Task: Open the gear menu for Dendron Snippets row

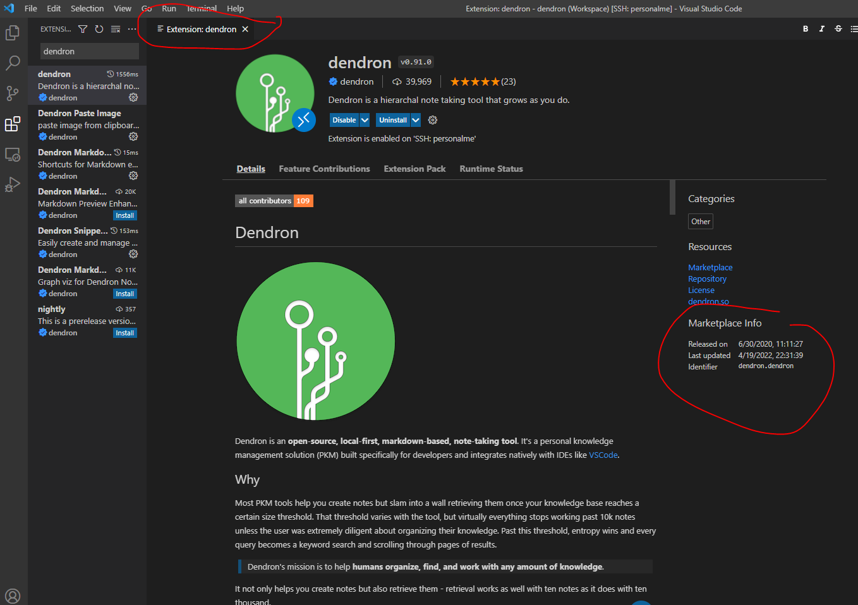Action: point(133,254)
